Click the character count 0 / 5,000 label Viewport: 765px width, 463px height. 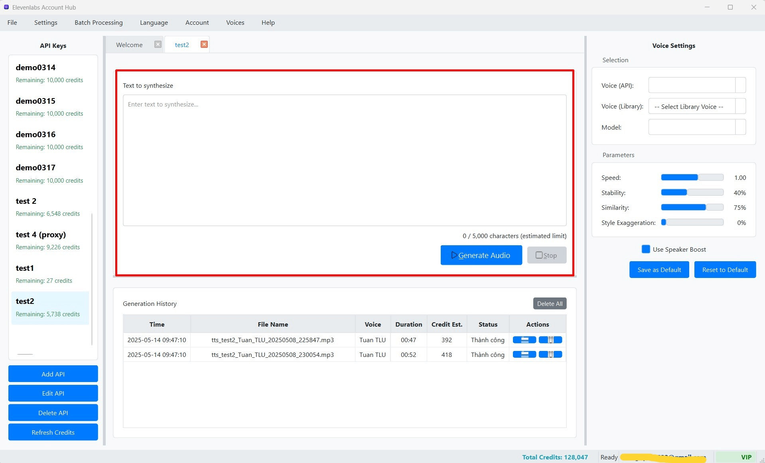(515, 236)
